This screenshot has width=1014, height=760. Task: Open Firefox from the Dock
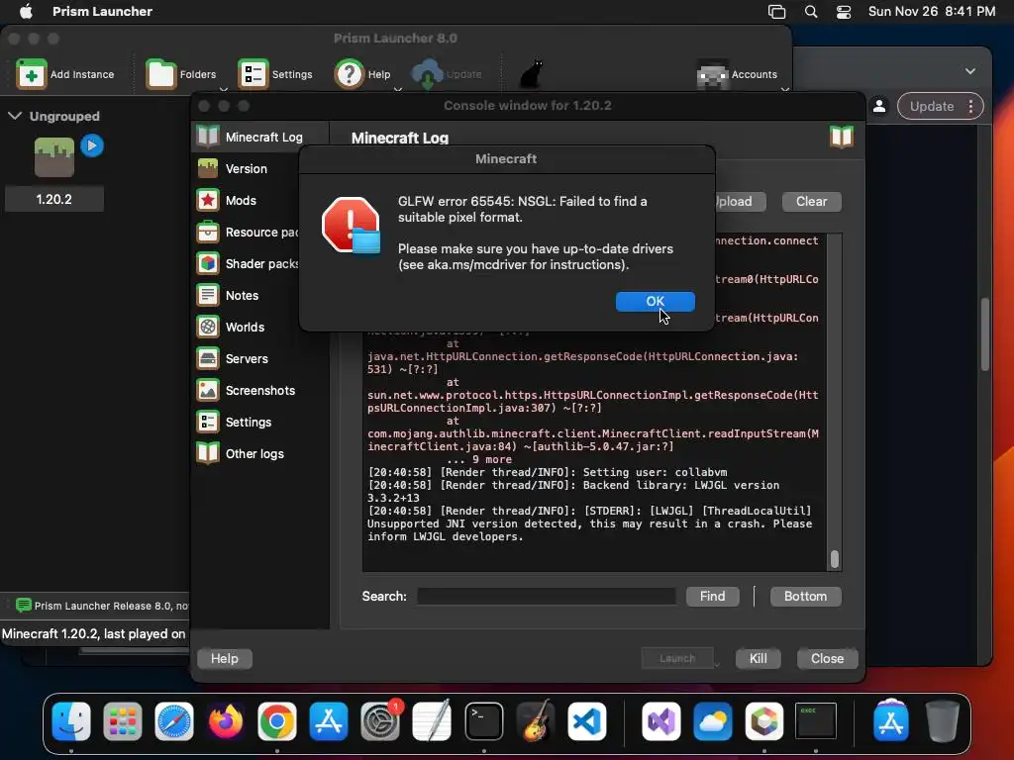225,721
